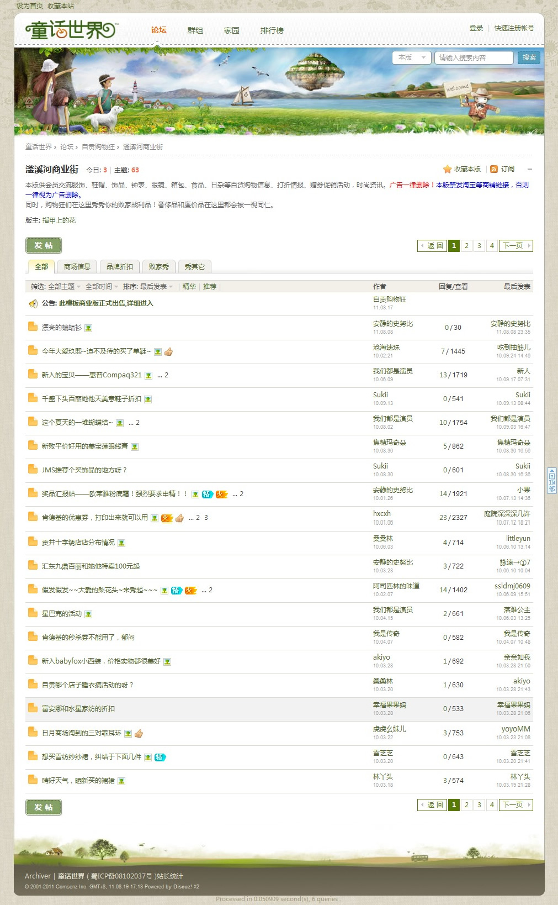Click the image attachment icon next to 漂亮的蝙蝠衫
Screen dimensions: 558x905
point(88,328)
